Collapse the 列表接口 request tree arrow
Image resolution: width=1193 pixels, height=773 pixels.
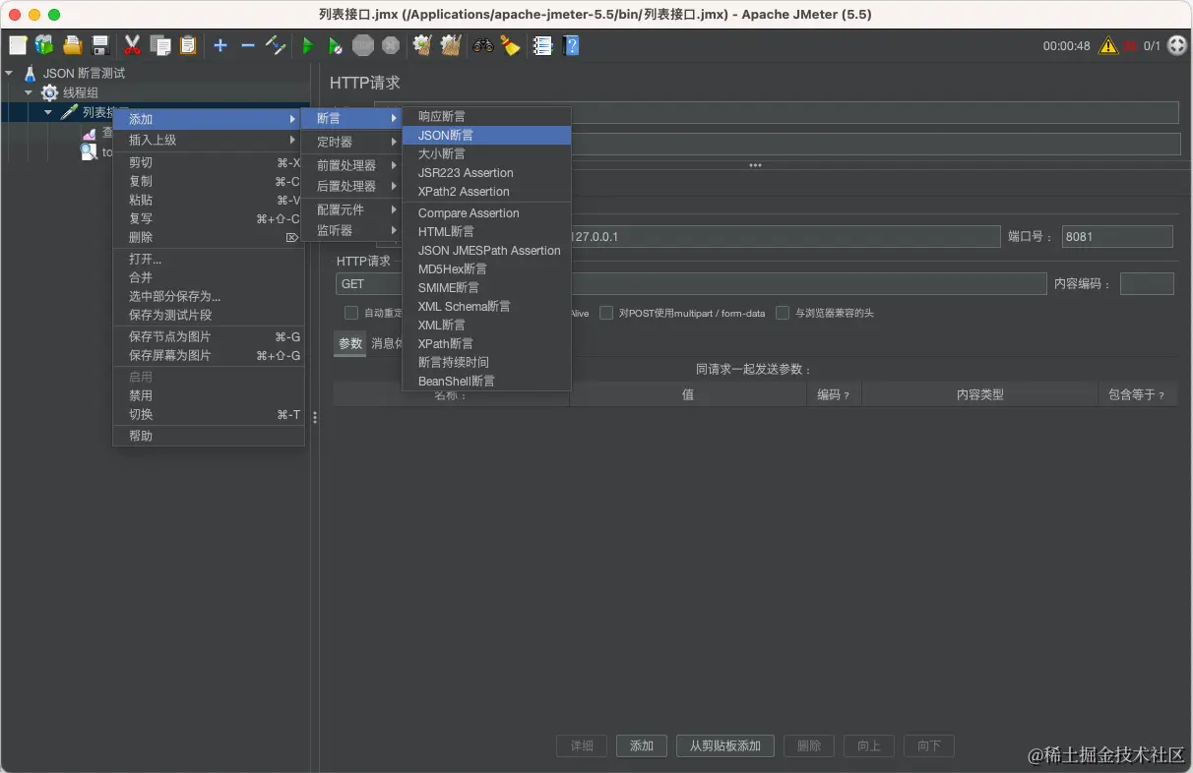[48, 112]
